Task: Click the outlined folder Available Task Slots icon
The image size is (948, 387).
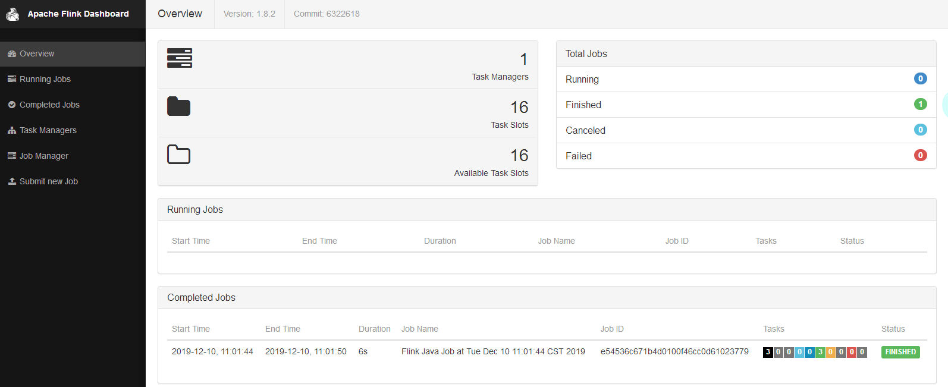Action: coord(178,155)
